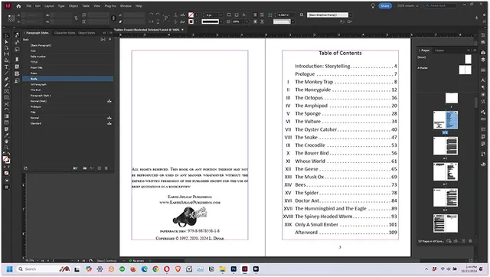490x277 pixels.
Task: Select the Body paragraph style
Action: click(67, 79)
